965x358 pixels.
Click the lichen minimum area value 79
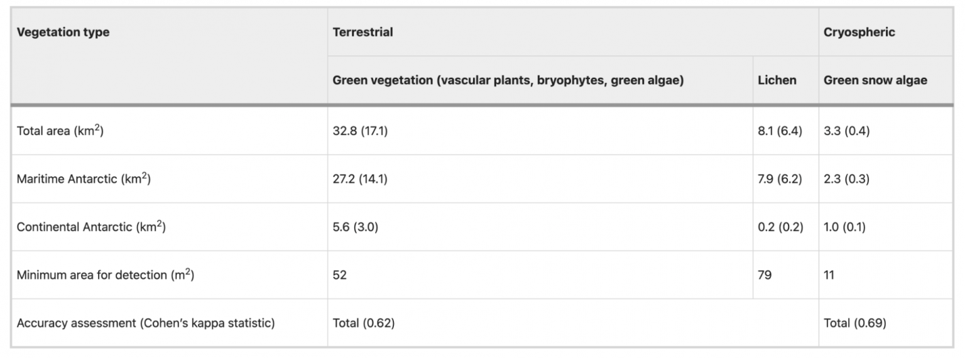click(785, 274)
